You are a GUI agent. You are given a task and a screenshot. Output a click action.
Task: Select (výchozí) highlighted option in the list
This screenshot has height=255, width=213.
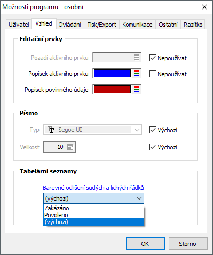[x=93, y=222]
